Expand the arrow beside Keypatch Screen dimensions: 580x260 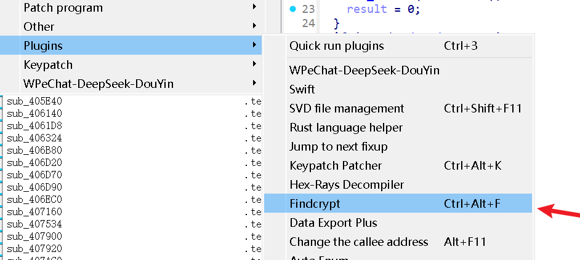pyautogui.click(x=254, y=64)
